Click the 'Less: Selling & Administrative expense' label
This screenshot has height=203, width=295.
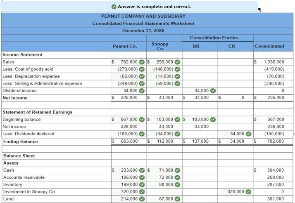click(x=42, y=83)
